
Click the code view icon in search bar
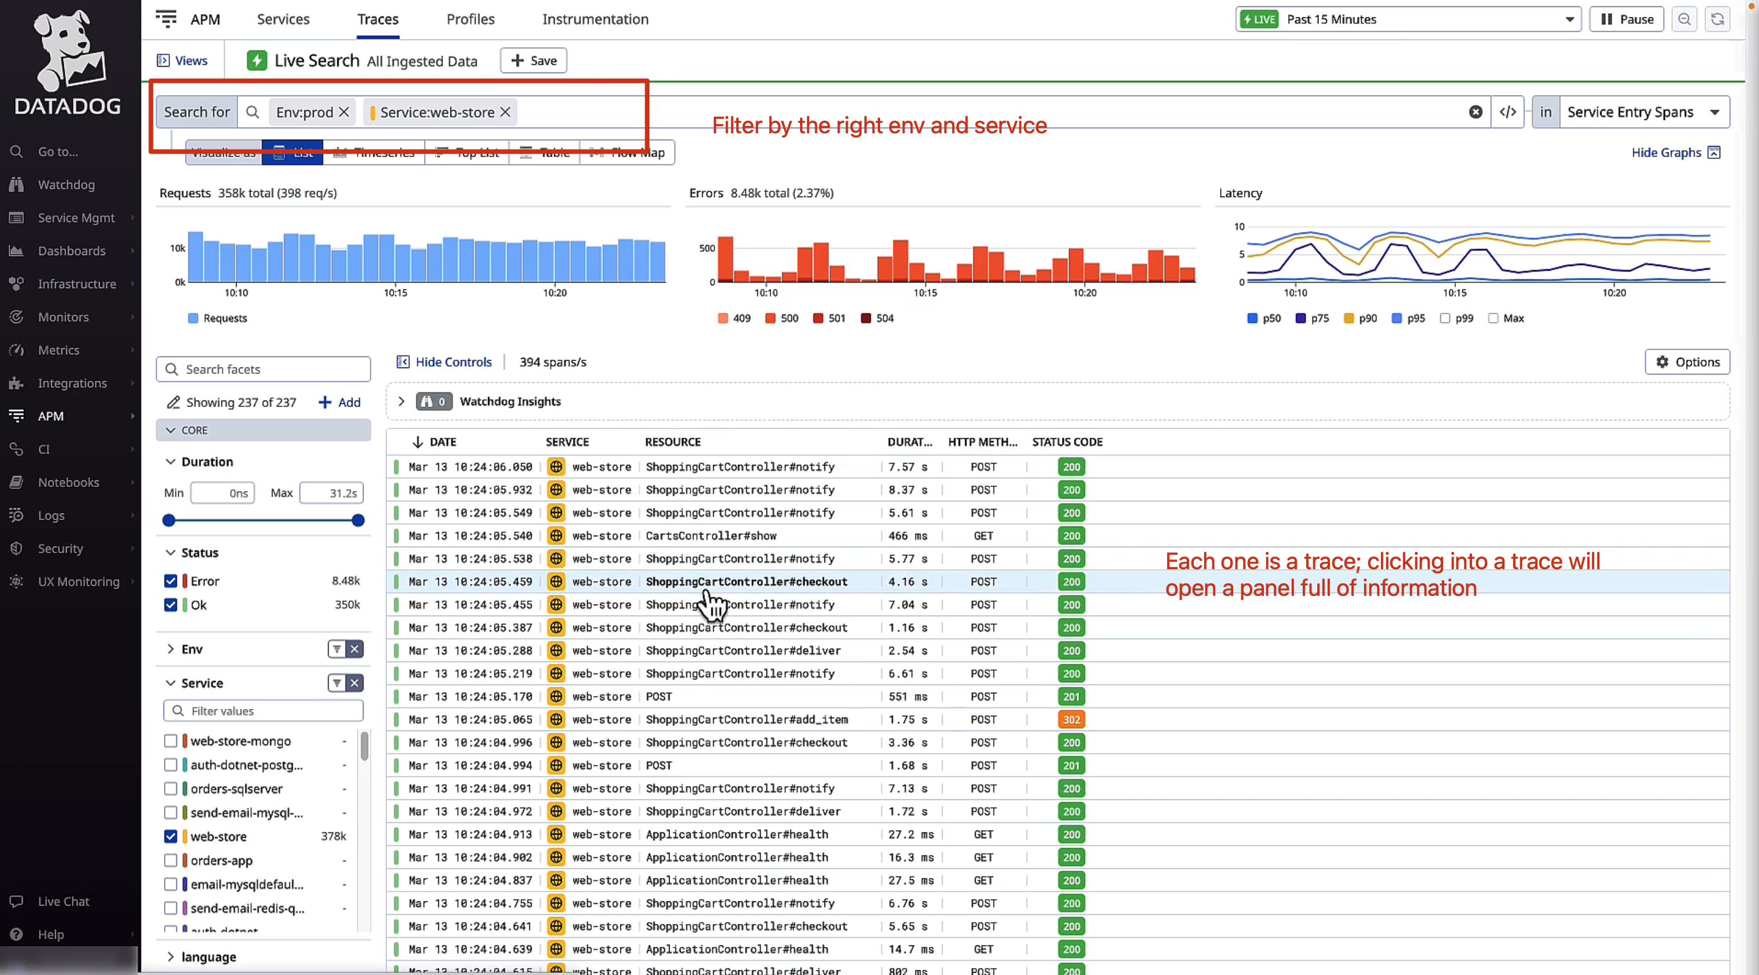tap(1508, 112)
